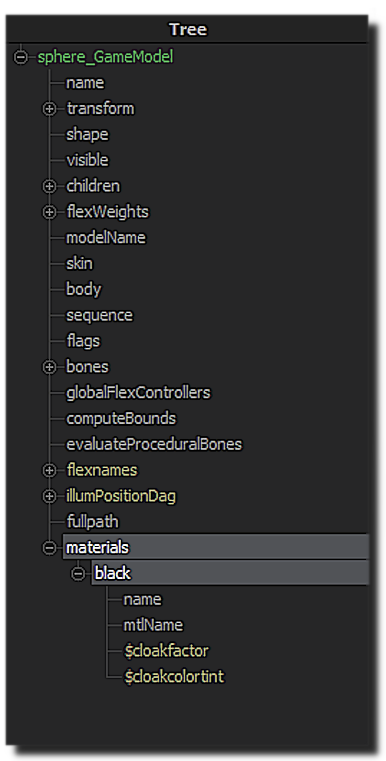
Task: Expand the children node
Action: [x=49, y=186]
